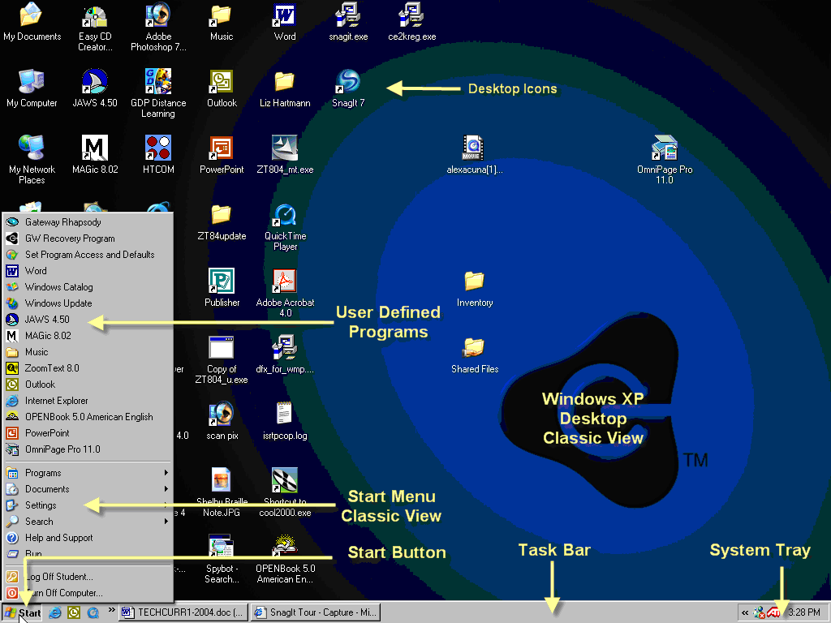Launch Spybot Search desktop shortcut
The width and height of the screenshot is (831, 623).
[x=222, y=560]
